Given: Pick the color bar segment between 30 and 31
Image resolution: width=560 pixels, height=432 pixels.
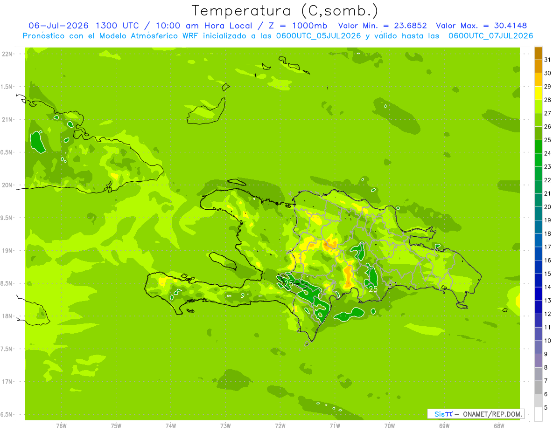Looking at the screenshot, I should click(538, 67).
